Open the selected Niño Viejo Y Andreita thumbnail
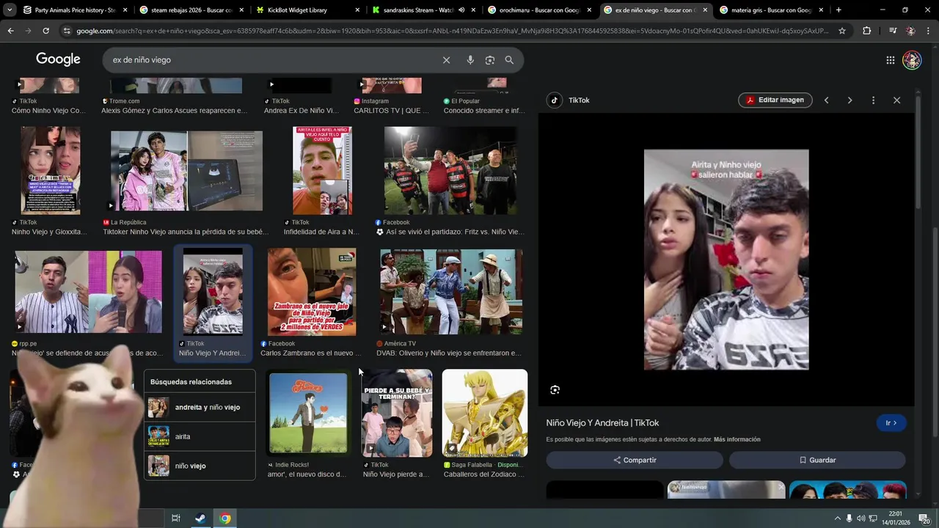This screenshot has height=528, width=939. [213, 291]
